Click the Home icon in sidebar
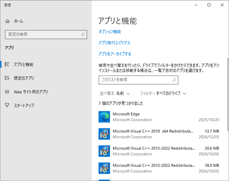The width and height of the screenshot is (229, 181). [x=7, y=21]
